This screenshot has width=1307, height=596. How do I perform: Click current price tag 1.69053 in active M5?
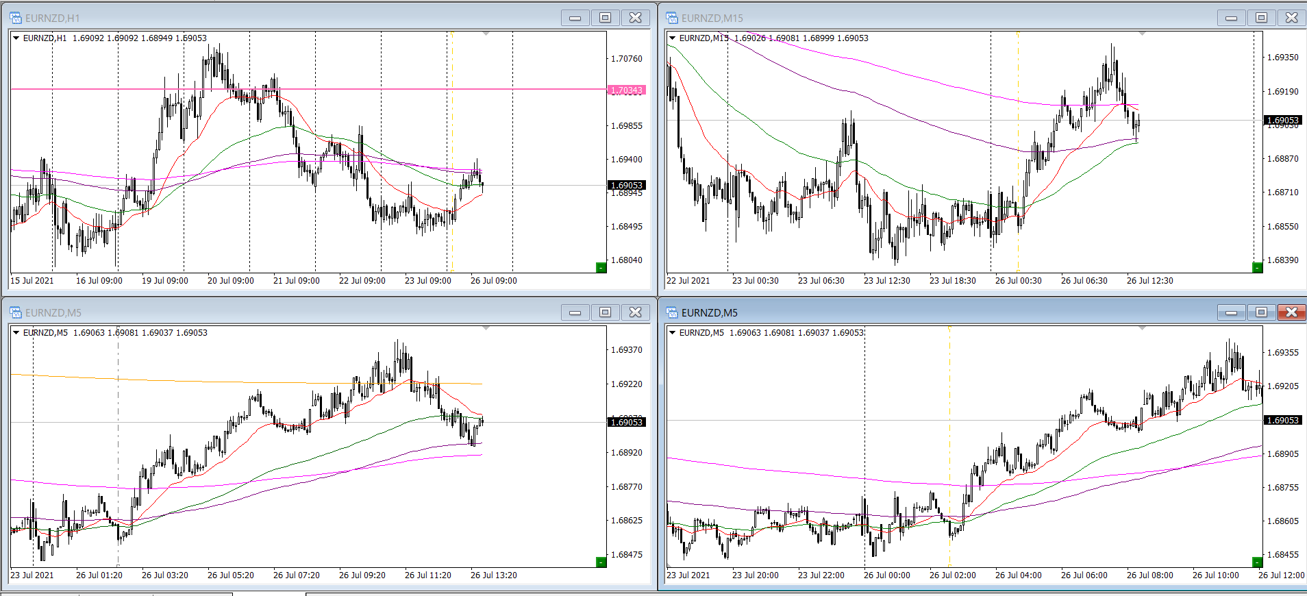pos(1282,420)
